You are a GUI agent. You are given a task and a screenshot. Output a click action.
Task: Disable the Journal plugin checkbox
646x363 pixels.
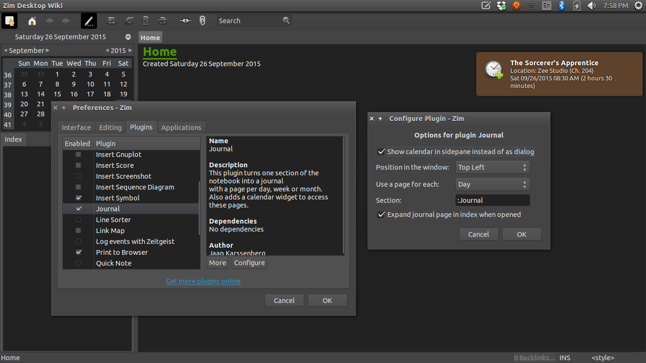click(79, 208)
